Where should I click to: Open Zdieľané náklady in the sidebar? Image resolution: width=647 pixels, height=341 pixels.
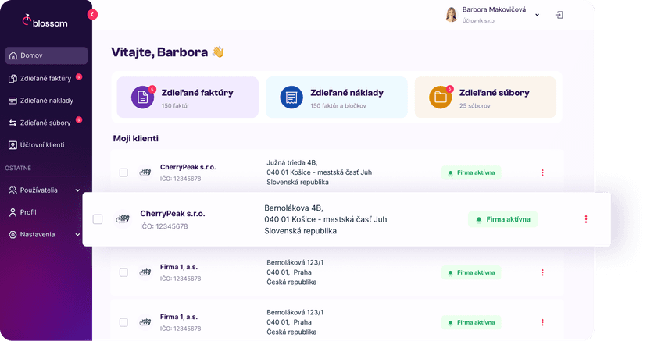[x=46, y=101]
